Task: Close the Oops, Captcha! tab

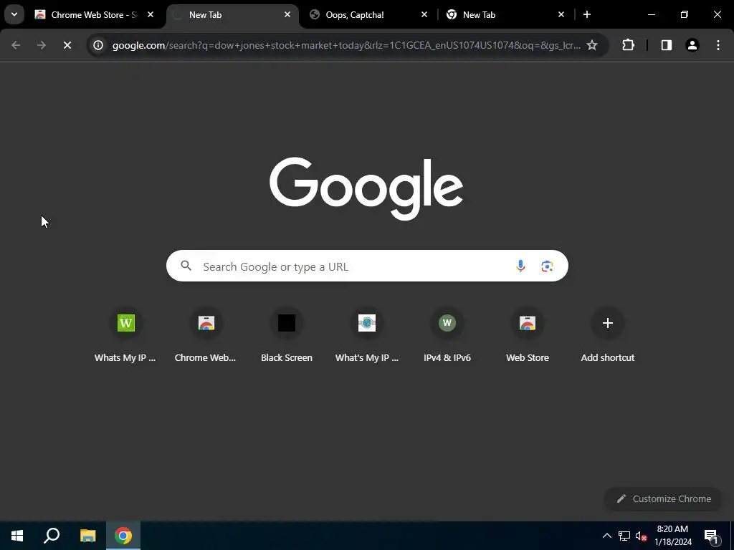Action: (424, 14)
